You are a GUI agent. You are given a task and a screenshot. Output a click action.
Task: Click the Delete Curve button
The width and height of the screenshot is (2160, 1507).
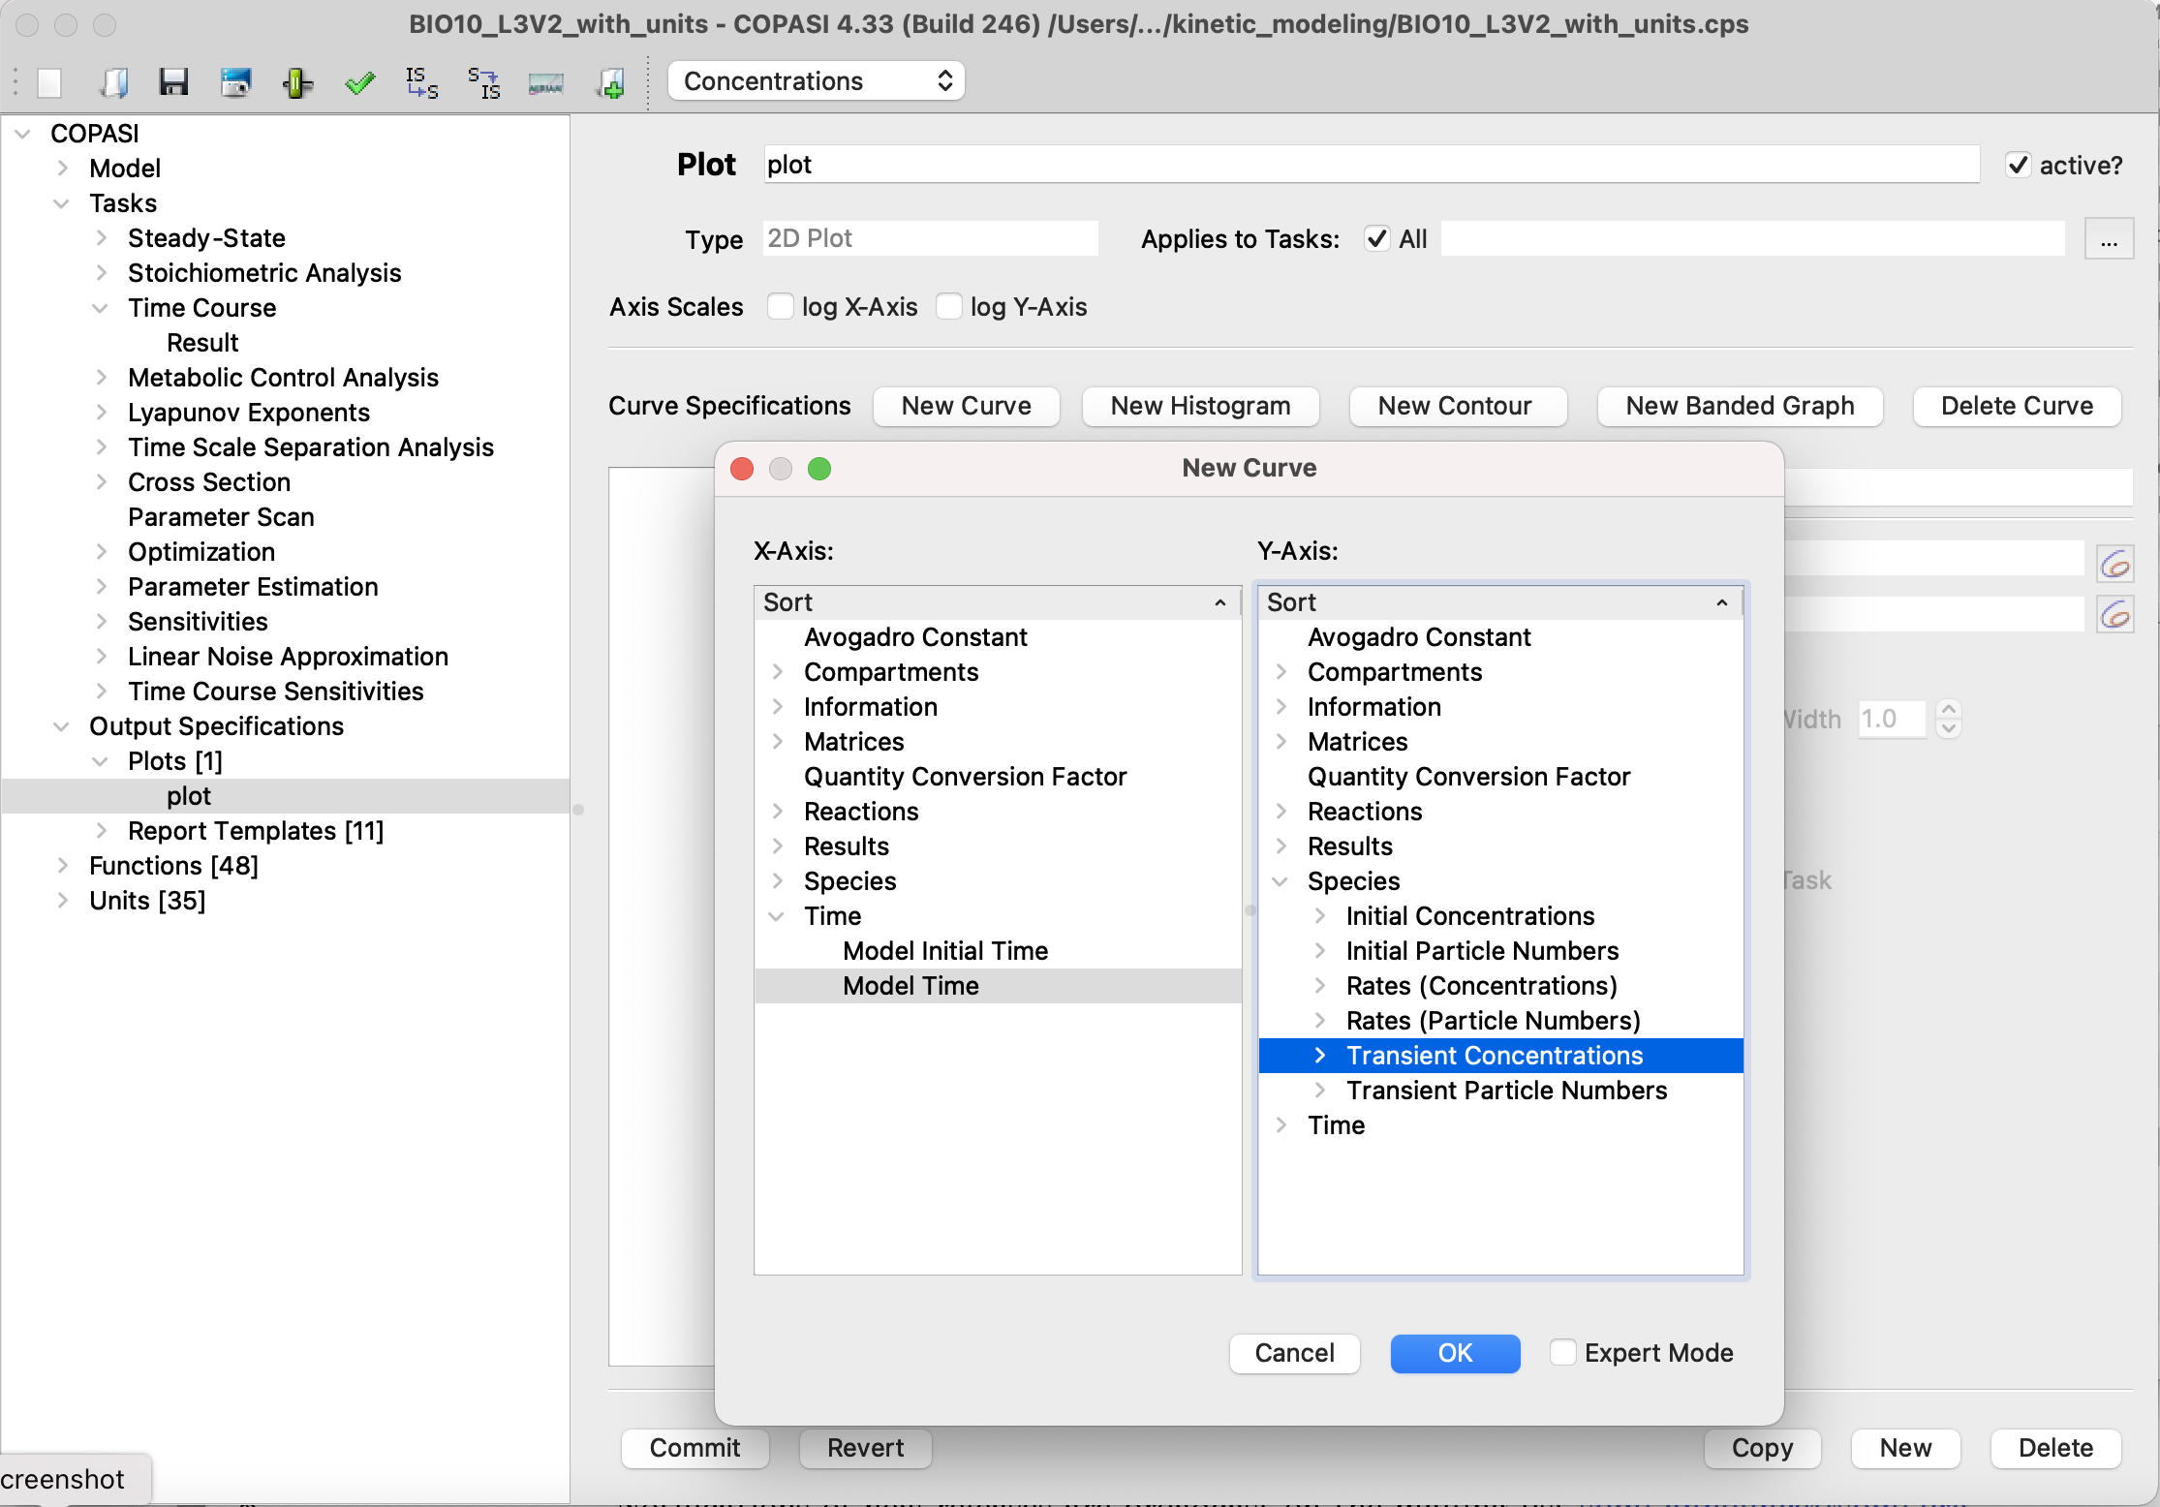2017,406
